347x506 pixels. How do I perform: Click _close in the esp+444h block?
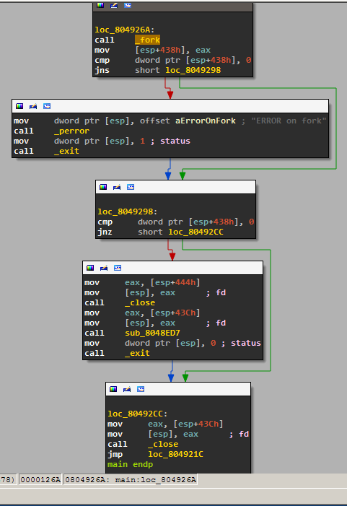(140, 302)
